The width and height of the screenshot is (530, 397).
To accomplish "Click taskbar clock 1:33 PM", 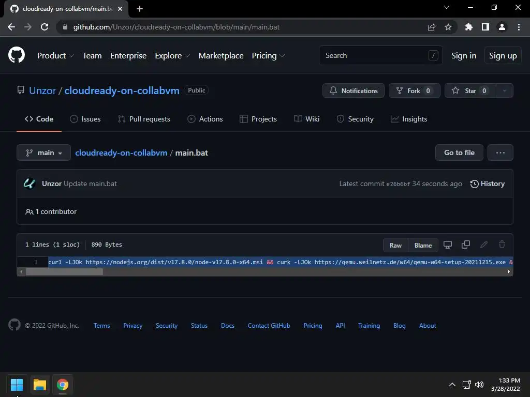I will pyautogui.click(x=509, y=381).
